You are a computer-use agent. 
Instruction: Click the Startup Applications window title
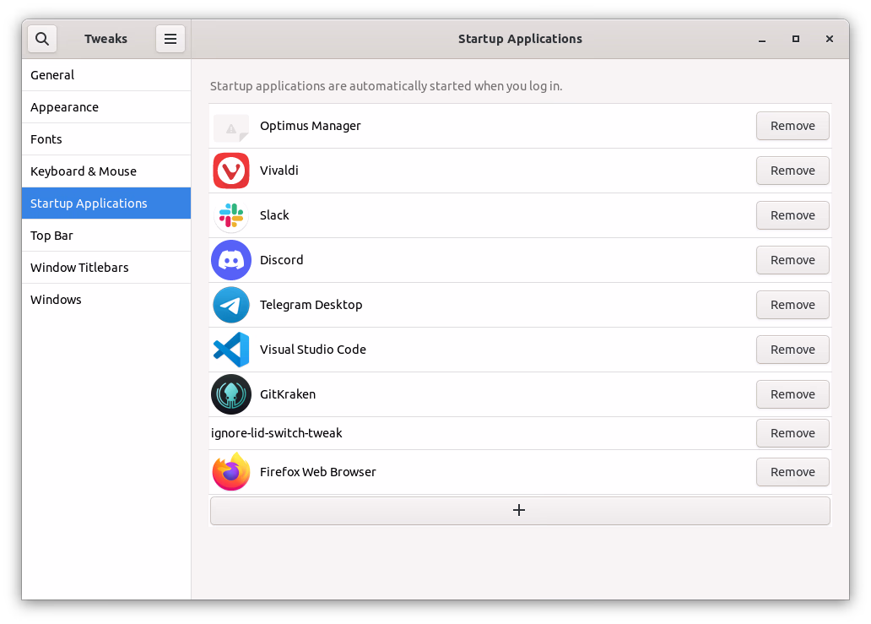click(520, 39)
